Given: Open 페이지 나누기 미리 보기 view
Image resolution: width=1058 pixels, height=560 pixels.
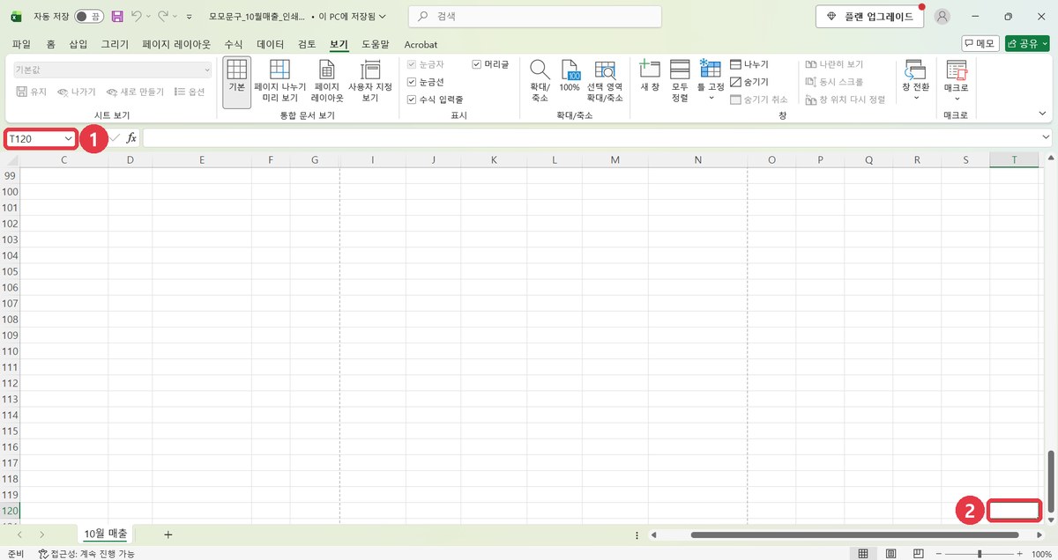Looking at the screenshot, I should pyautogui.click(x=279, y=82).
